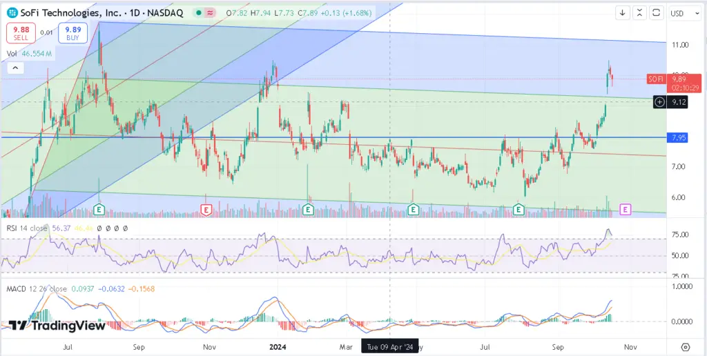Click the 7.00 price axis label
The width and height of the screenshot is (707, 356).
(x=679, y=167)
